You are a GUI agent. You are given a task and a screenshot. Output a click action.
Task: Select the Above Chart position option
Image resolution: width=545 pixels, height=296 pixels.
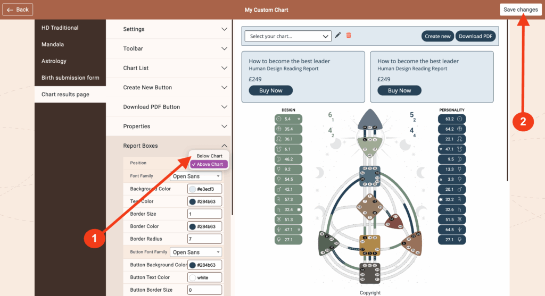[x=209, y=164]
